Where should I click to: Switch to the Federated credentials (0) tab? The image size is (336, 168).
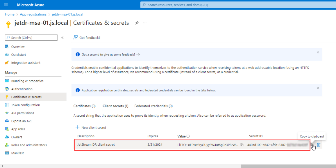[x=153, y=106]
